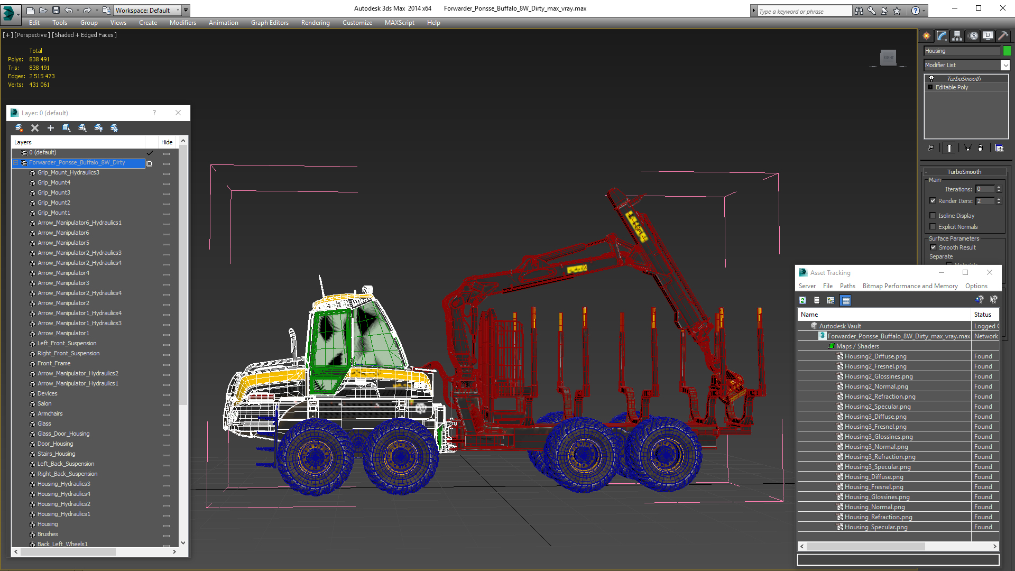Click Refresh icon in Asset Tracking
The width and height of the screenshot is (1015, 571).
point(802,300)
